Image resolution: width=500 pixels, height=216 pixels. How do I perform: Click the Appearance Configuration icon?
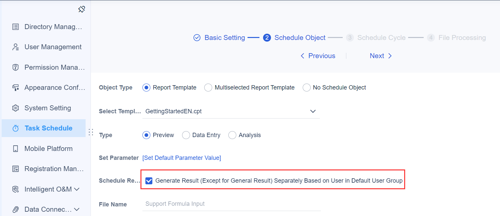pyautogui.click(x=16, y=87)
